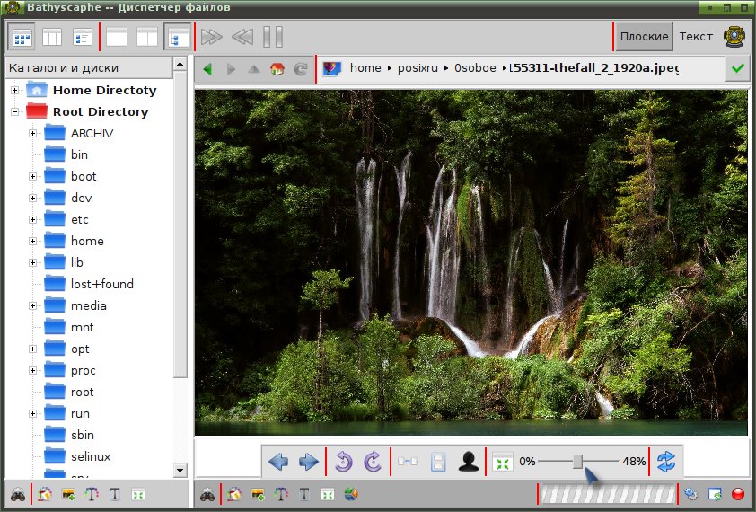This screenshot has height=512, width=756.
Task: Expand the Home Directoty tree node
Action: (15, 90)
